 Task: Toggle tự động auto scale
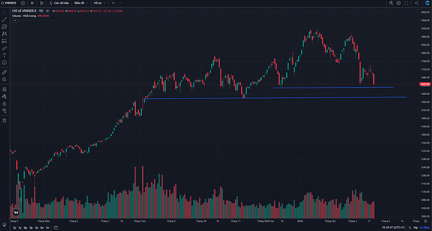(424, 228)
